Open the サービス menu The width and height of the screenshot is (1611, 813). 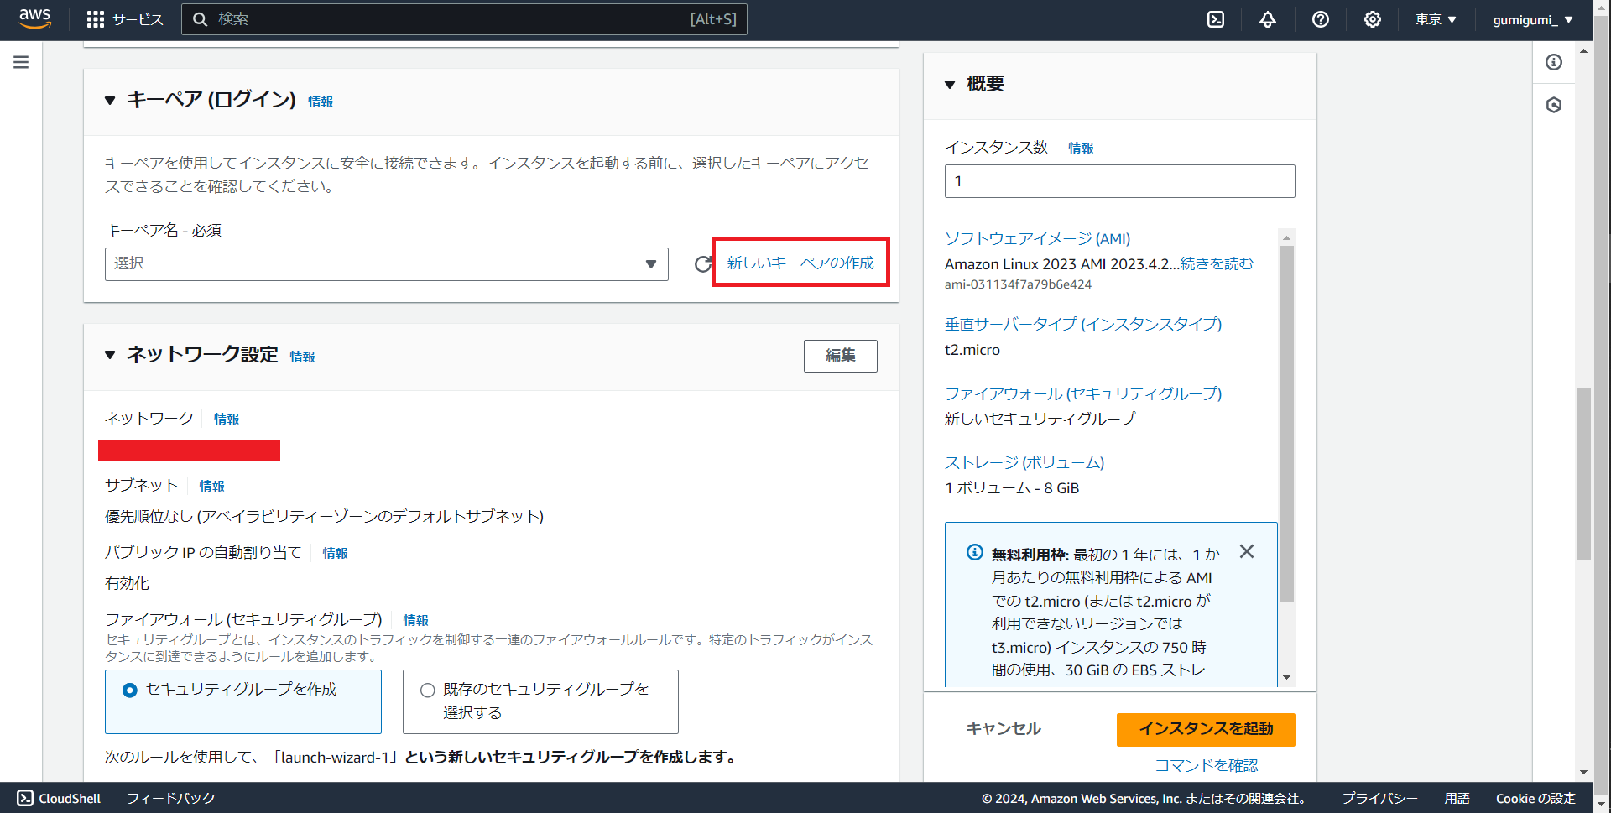coord(124,18)
